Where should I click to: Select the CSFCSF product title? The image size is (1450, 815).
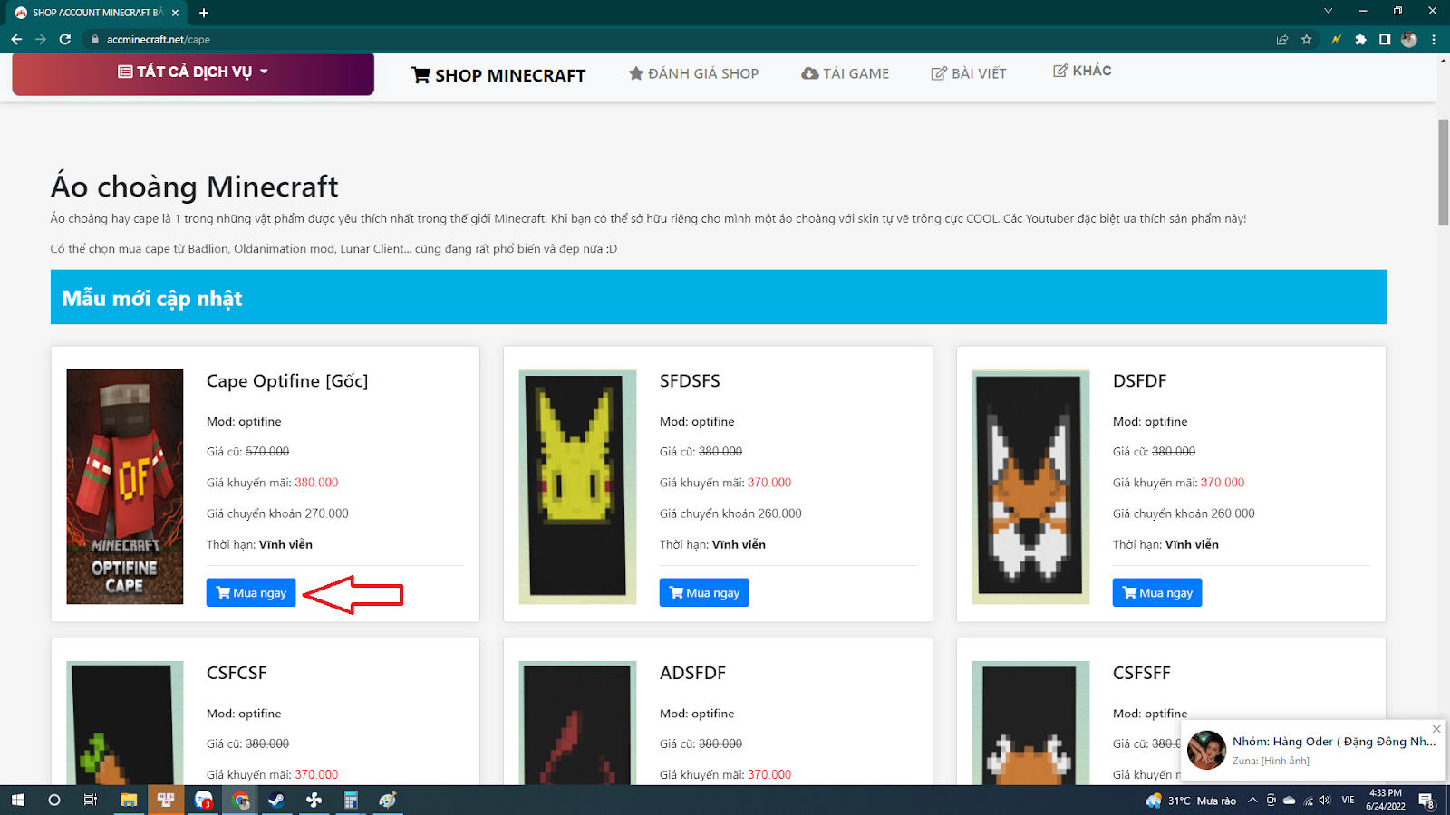coord(237,673)
